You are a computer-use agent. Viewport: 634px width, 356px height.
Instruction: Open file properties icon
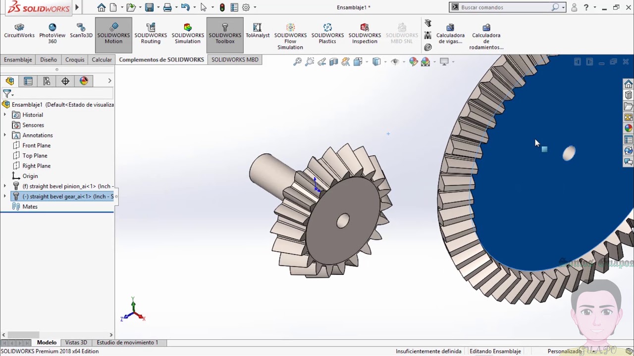coord(234,7)
